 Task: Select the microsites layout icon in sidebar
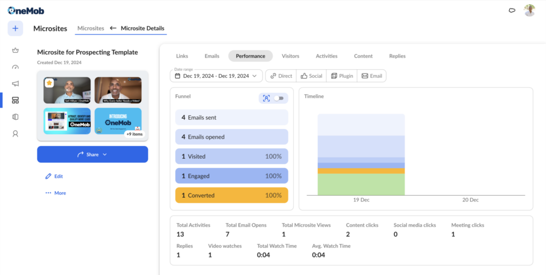tap(15, 100)
